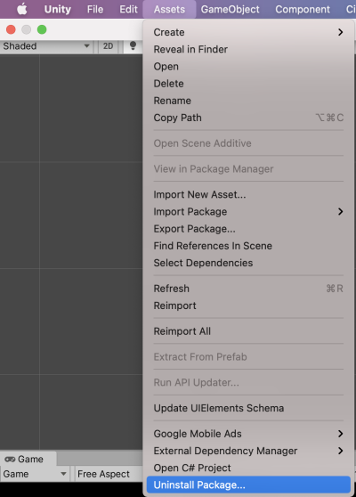Expand the Import Package submenu
This screenshot has height=497, width=356.
[248, 212]
